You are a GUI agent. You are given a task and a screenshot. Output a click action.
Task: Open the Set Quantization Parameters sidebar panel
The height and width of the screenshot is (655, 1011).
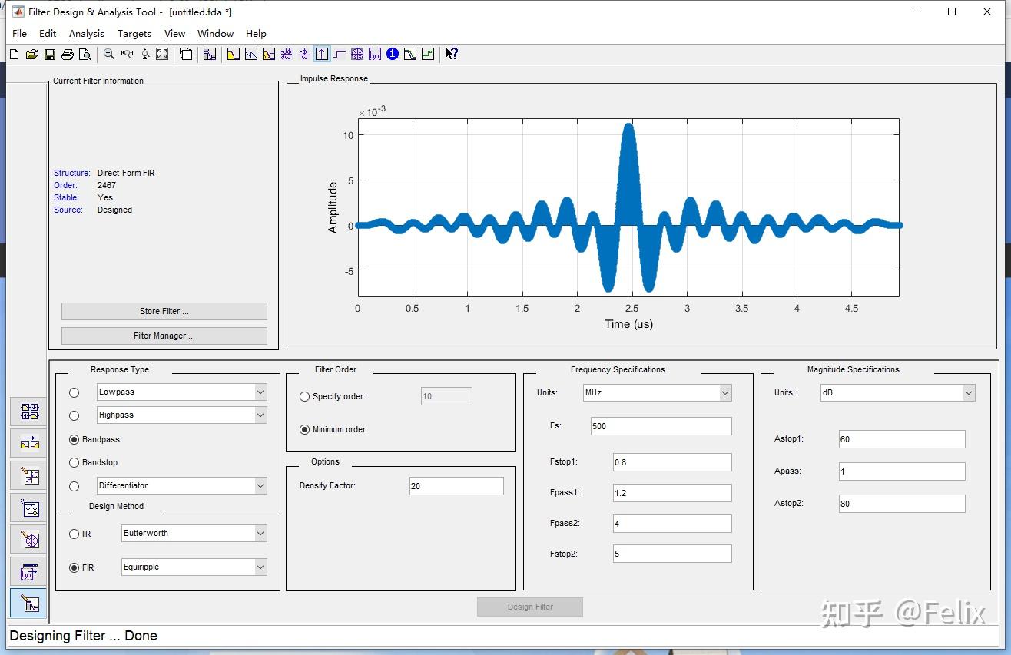[x=29, y=476]
